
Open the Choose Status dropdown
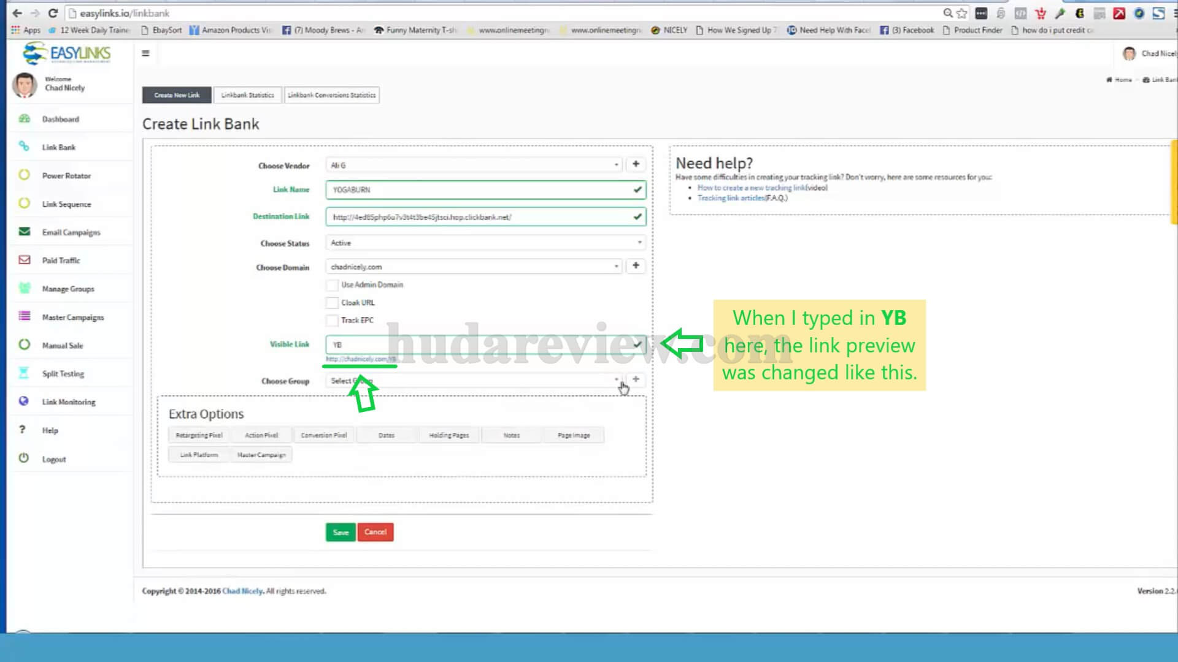pyautogui.click(x=486, y=243)
